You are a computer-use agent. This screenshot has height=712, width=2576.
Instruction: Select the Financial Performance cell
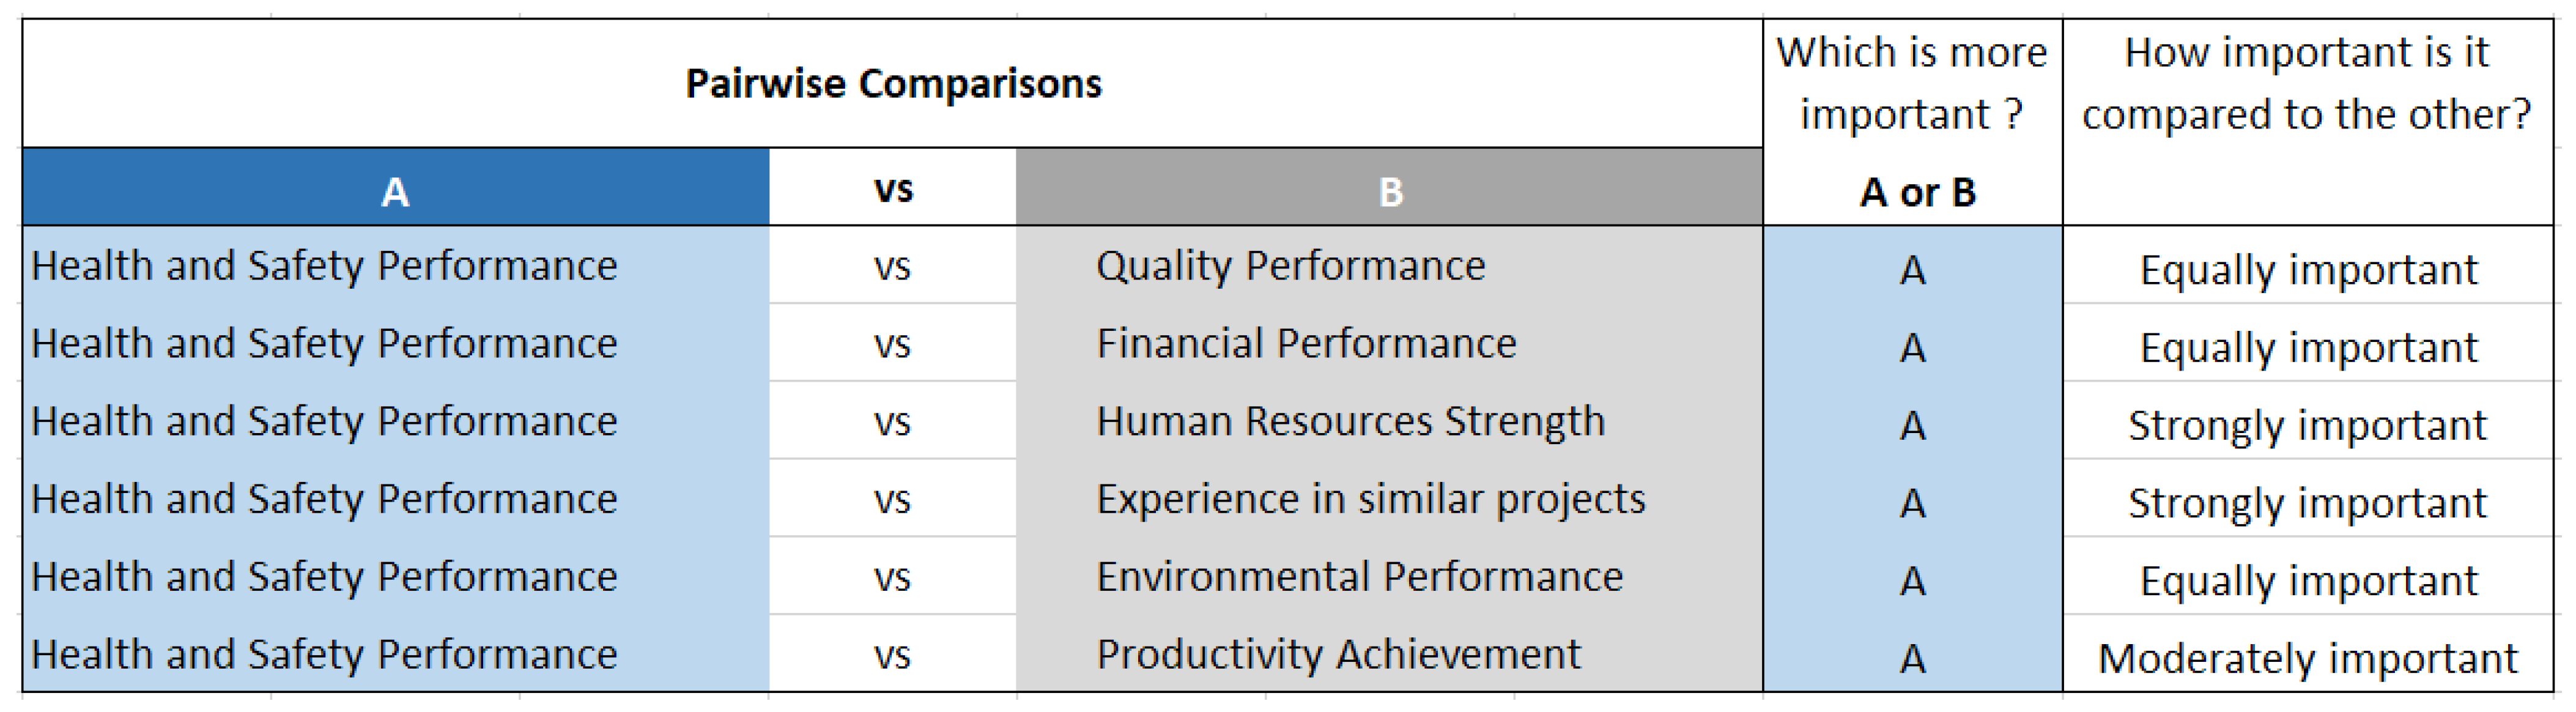[1389, 343]
